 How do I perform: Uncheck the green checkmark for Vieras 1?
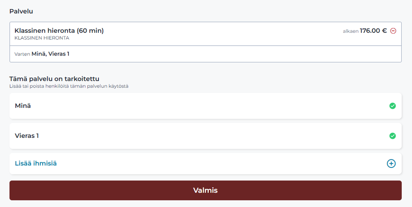click(x=392, y=136)
